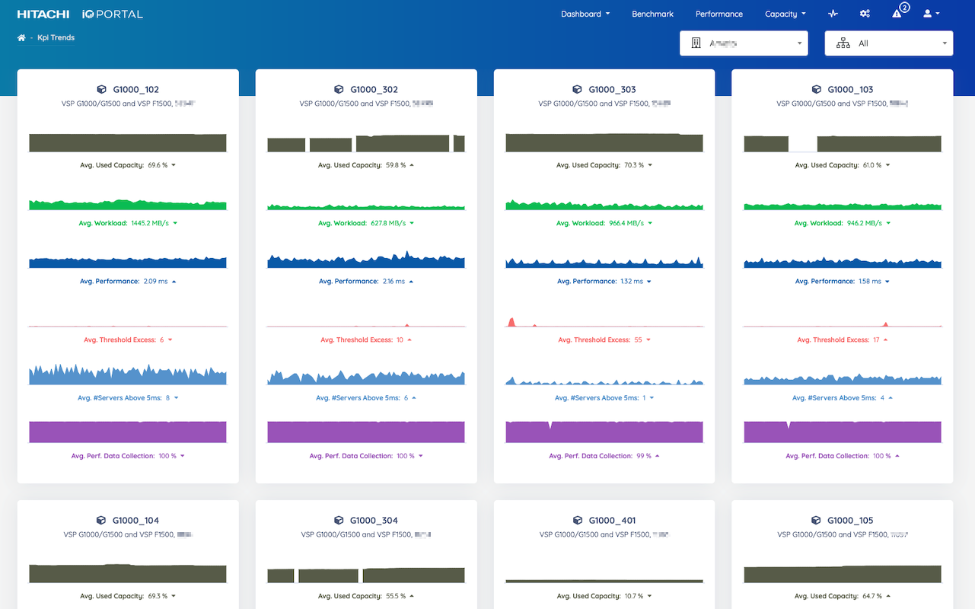The image size is (975, 609).
Task: Open the settings gears icon
Action: click(x=865, y=14)
